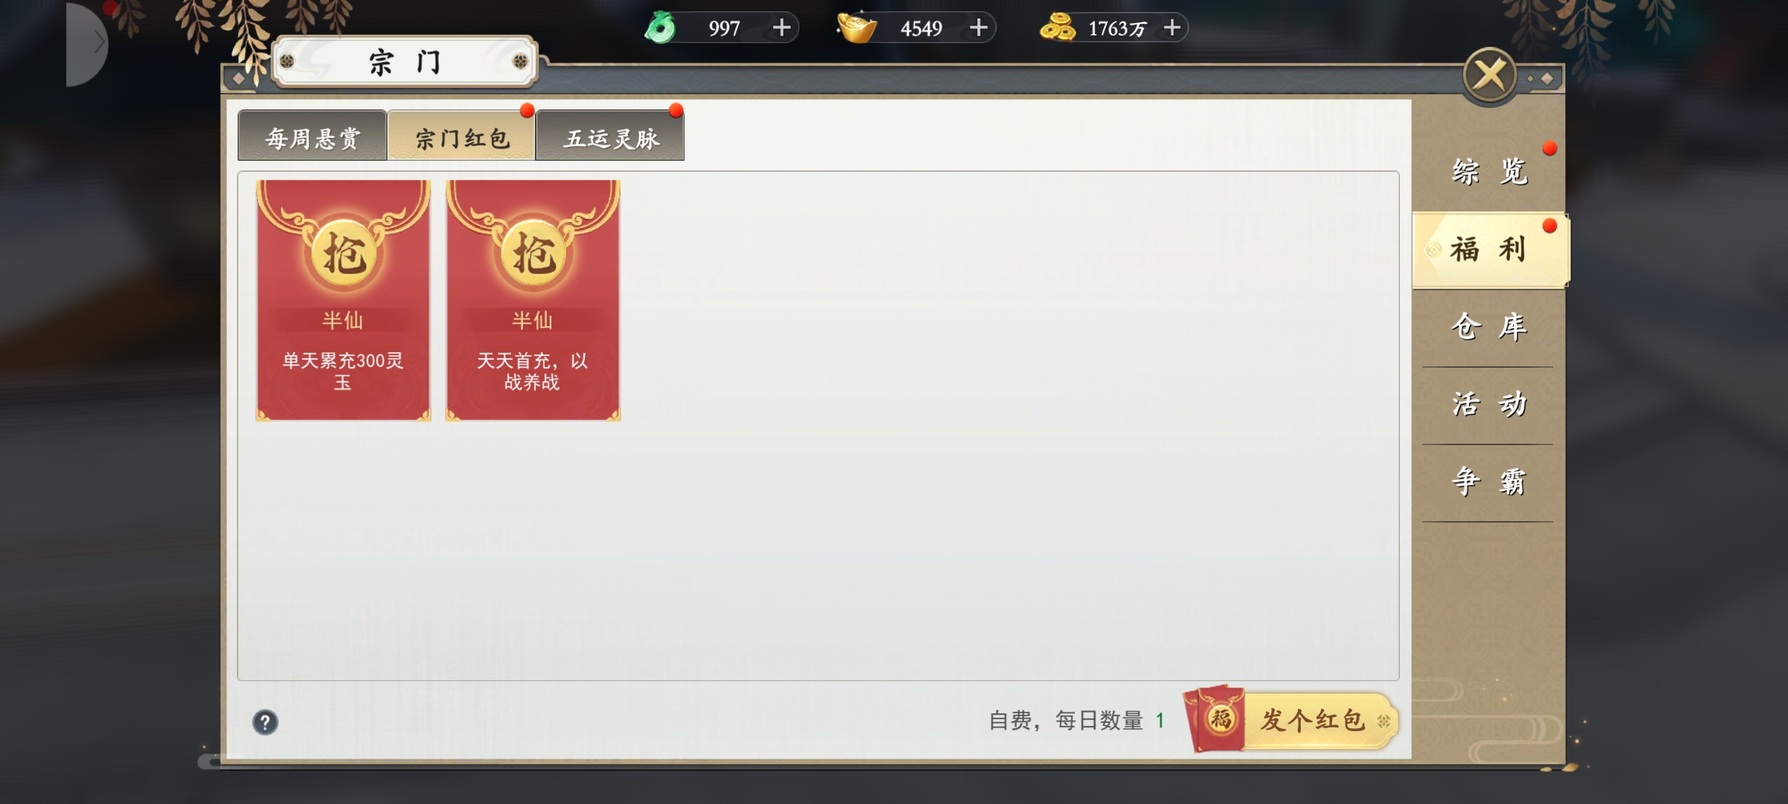Open the 仓库 sidebar section
The width and height of the screenshot is (1788, 804).
pos(1489,328)
